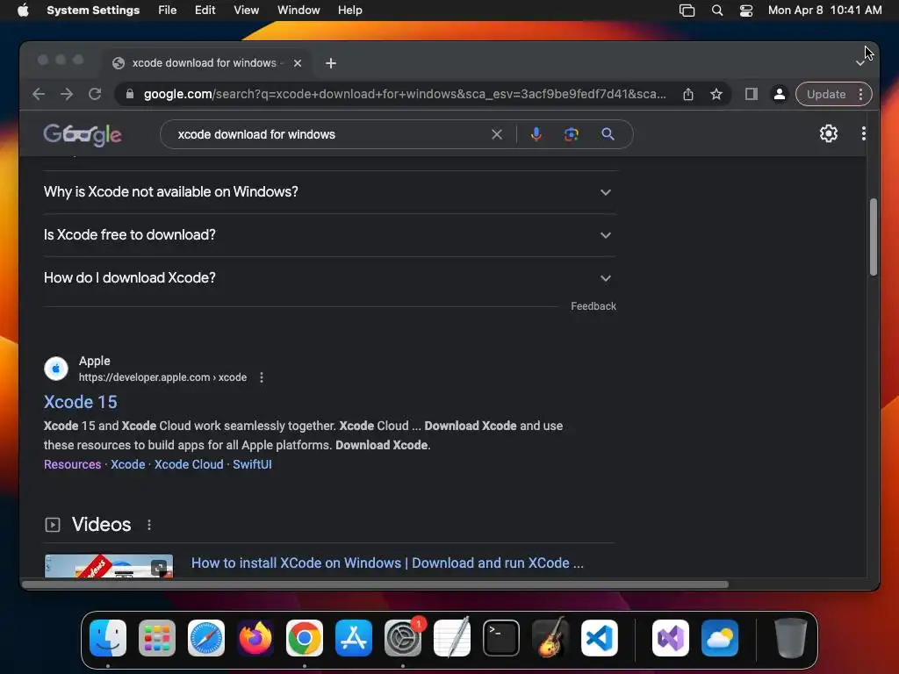Go to Google homepage logo
This screenshot has height=674, width=899.
click(83, 134)
